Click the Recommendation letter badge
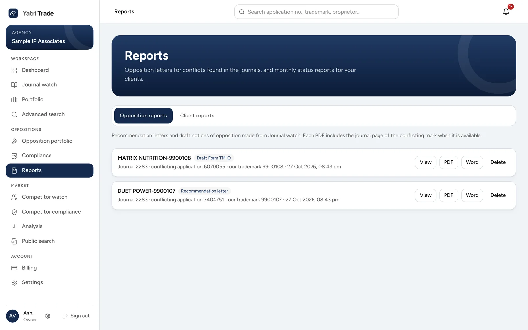This screenshot has height=330, width=528. (205, 191)
